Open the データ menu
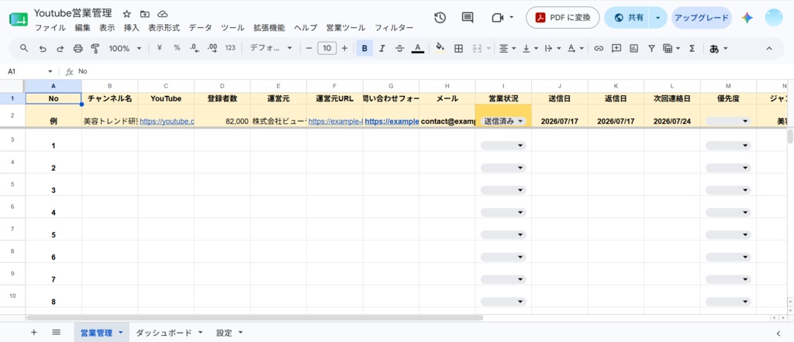794x342 pixels. point(201,29)
